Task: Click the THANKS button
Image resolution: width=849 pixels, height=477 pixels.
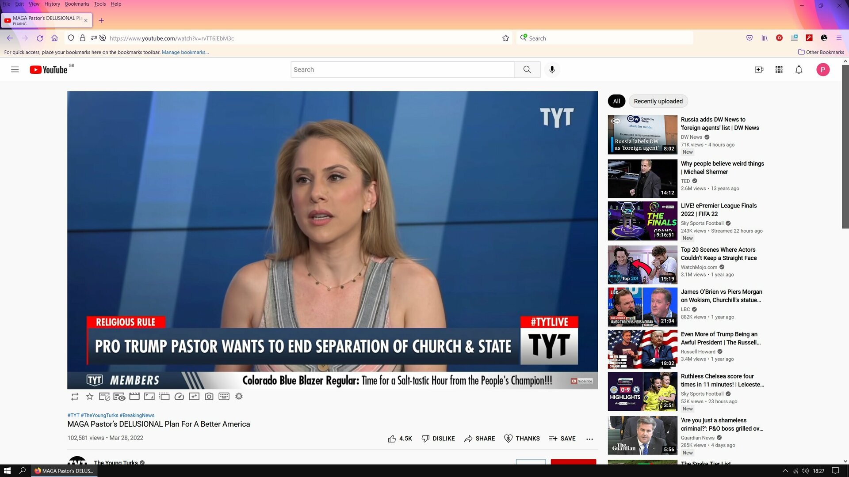Action: (x=522, y=439)
